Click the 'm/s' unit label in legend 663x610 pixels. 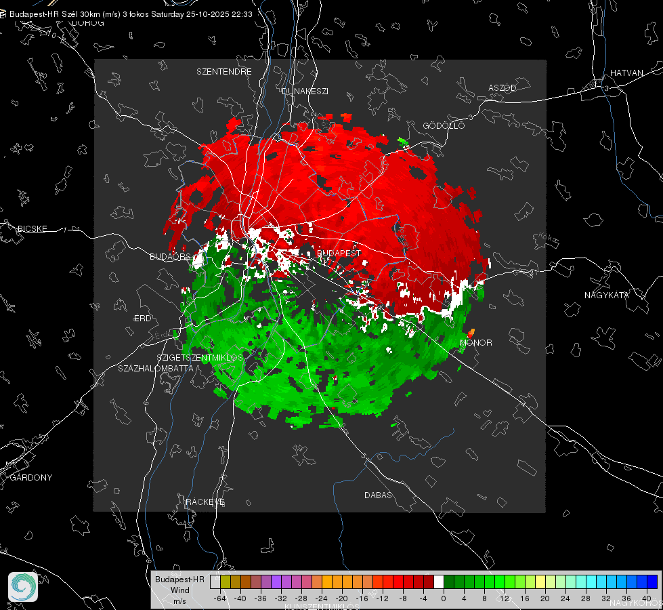pos(179,601)
